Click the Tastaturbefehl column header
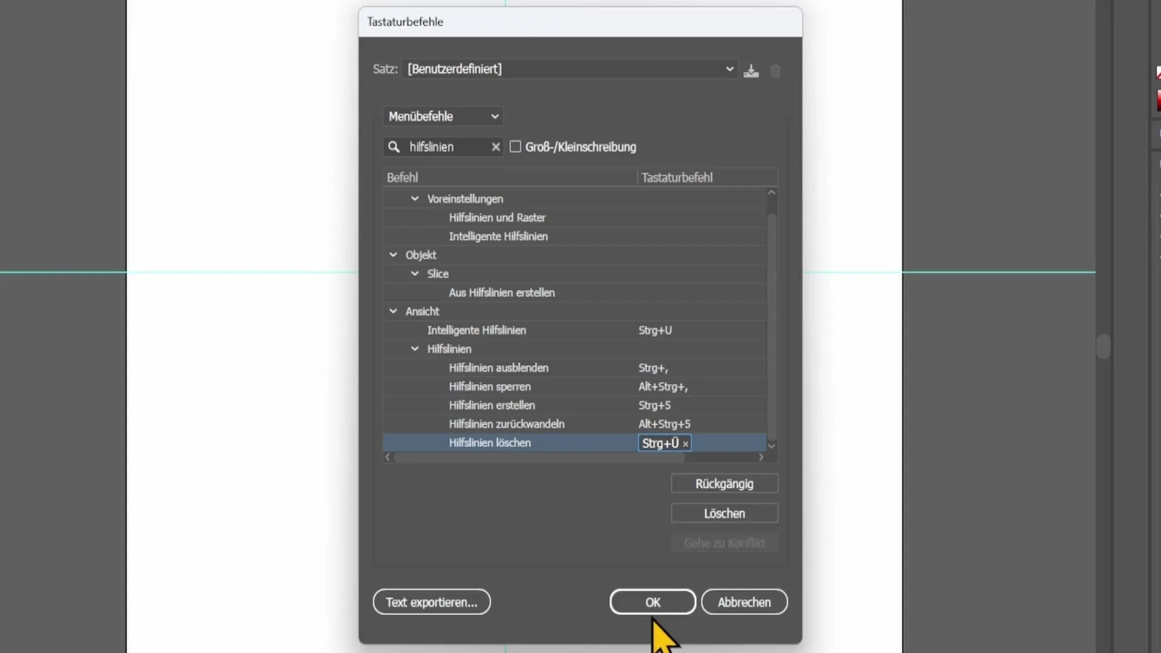Viewport: 1161px width, 653px height. (x=707, y=177)
